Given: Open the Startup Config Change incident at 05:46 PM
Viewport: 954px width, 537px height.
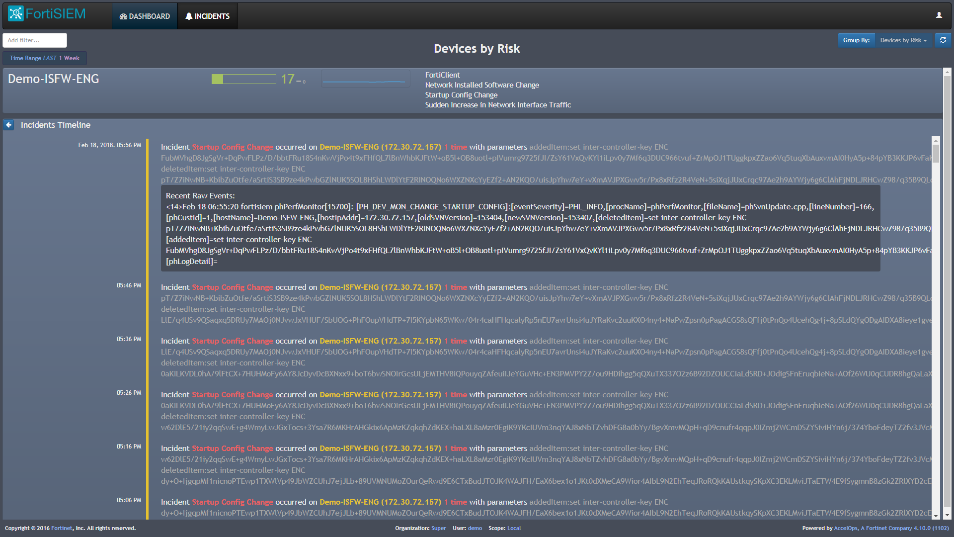Looking at the screenshot, I should 232,287.
